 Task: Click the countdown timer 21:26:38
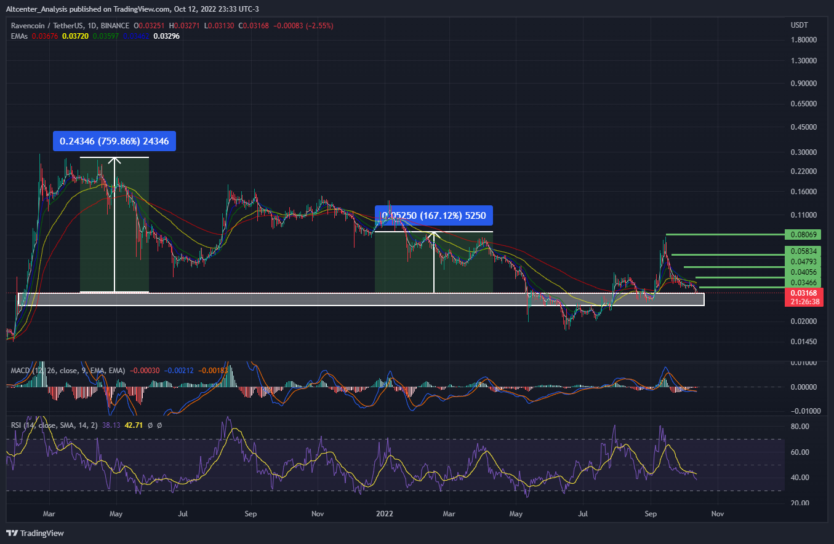click(803, 302)
